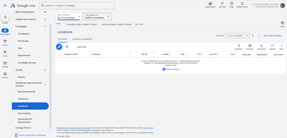This screenshot has height=138, width=287.
Task: Open the Notifications bell
Action: coord(242,4)
